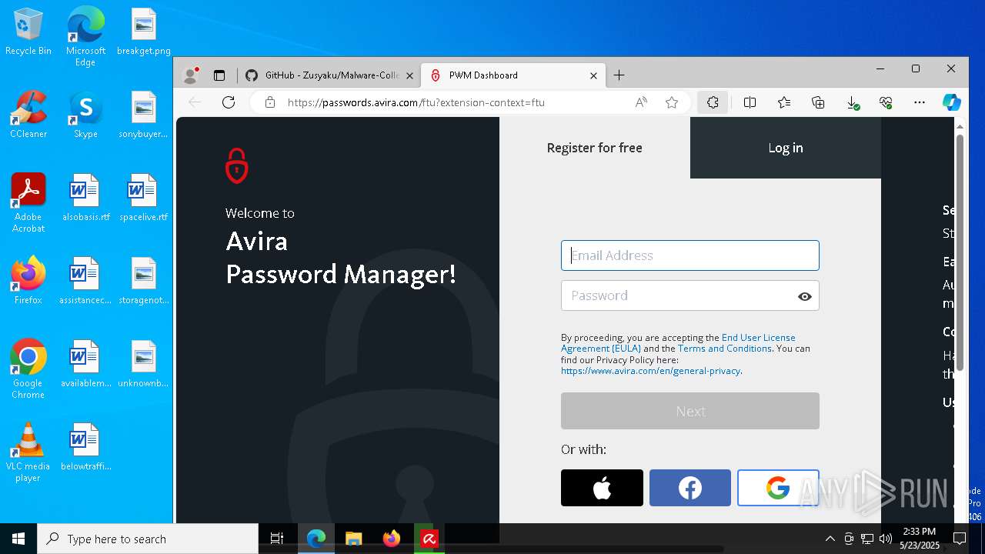View site information padlock icon
The image size is (985, 554).
[269, 102]
